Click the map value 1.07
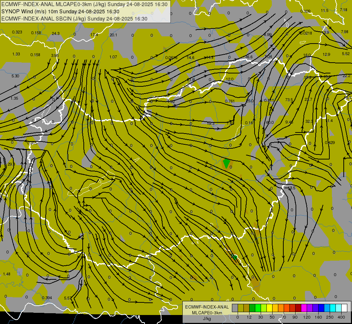This screenshot has width=352, height=324. 113,57
